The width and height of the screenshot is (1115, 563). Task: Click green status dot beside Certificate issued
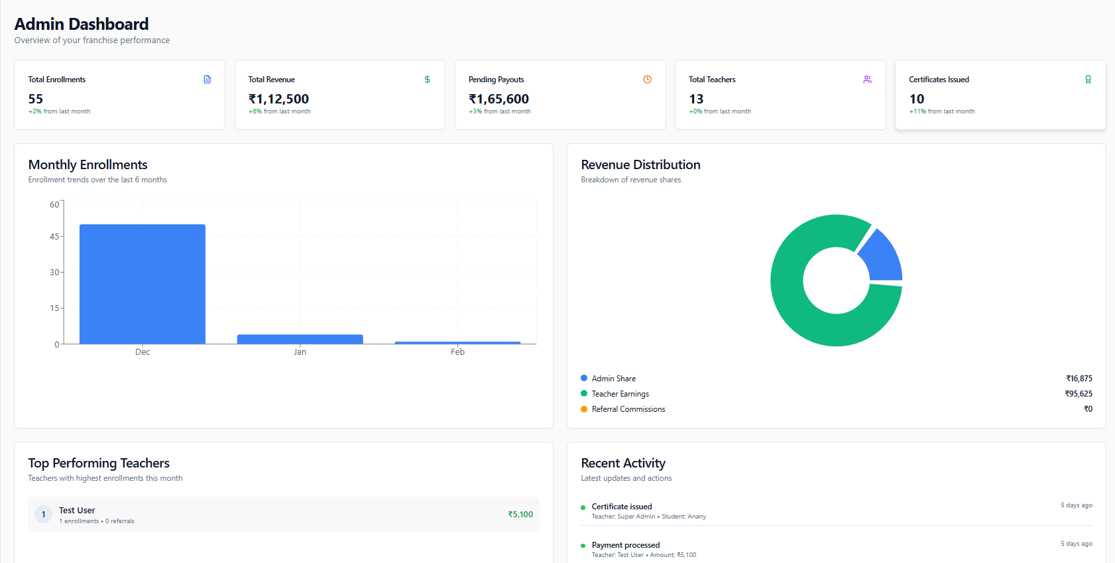tap(583, 508)
